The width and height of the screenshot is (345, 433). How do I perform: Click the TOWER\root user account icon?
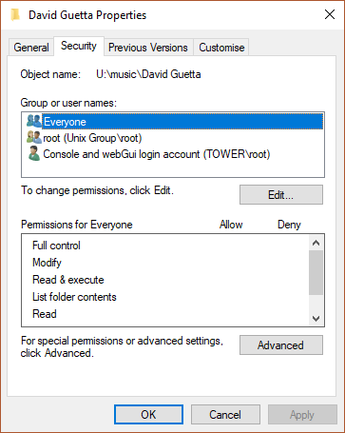click(33, 154)
